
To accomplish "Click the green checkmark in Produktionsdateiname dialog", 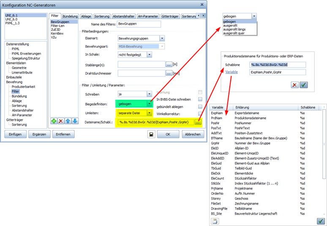I will pos(303,85).
